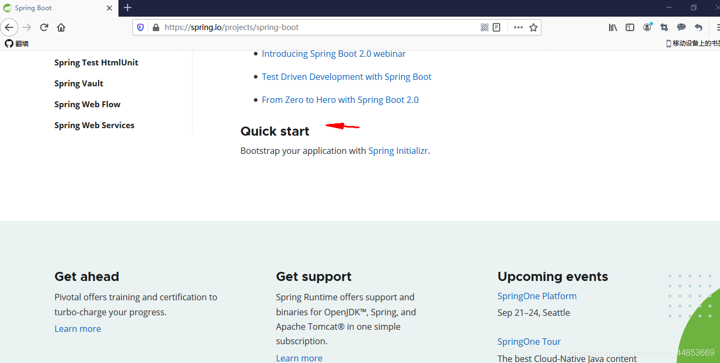Open a new tab with plus button
720x363 pixels.
click(128, 8)
